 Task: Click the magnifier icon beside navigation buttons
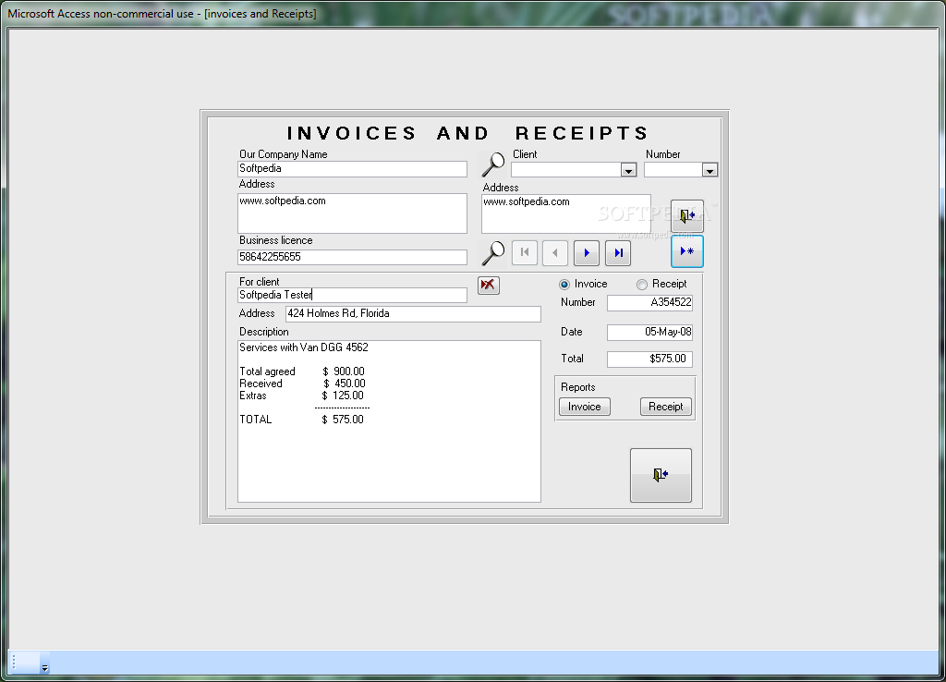[x=493, y=253]
